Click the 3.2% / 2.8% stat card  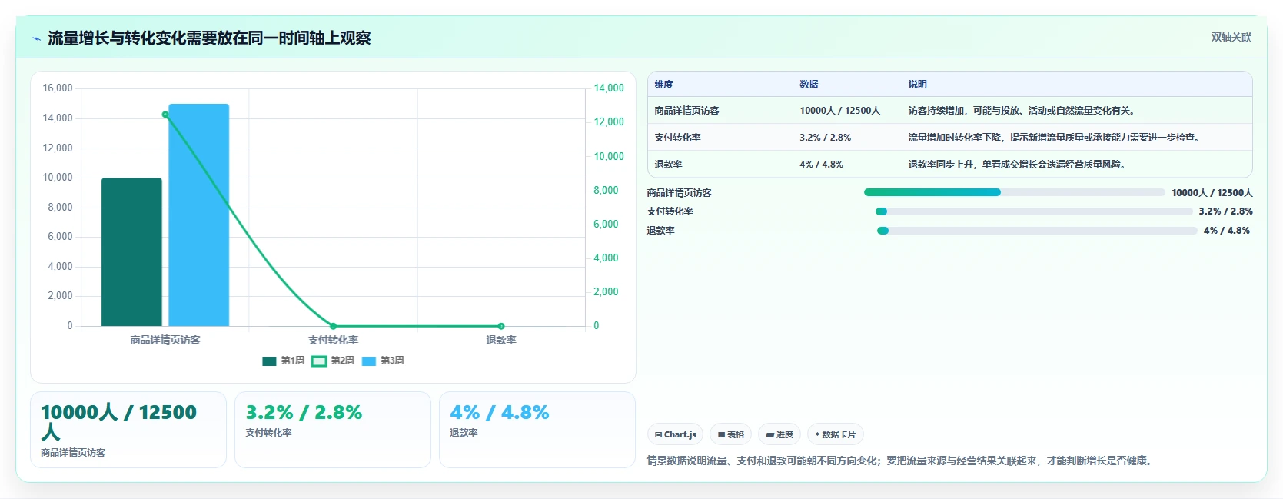click(333, 430)
